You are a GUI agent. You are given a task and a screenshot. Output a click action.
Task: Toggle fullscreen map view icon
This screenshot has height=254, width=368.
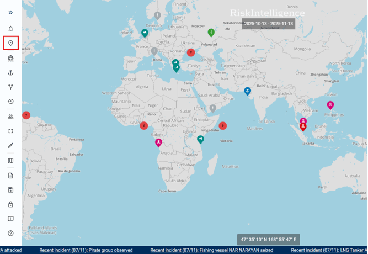pos(10,131)
